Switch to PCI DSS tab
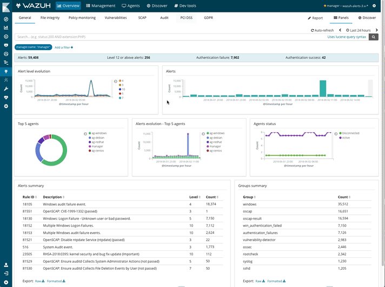The image size is (385, 287). pos(187,18)
